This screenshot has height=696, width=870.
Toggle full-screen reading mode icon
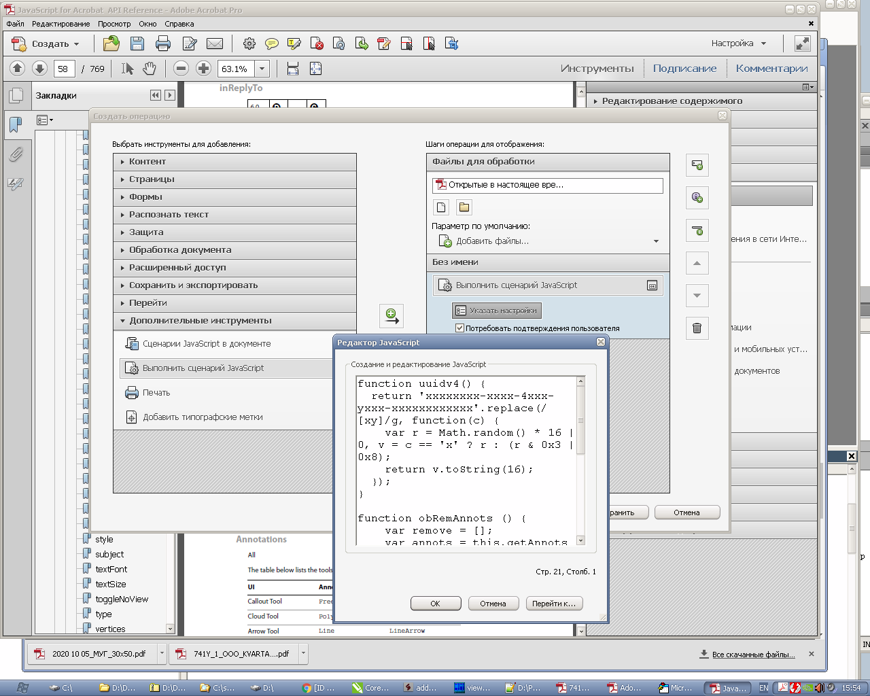pos(803,43)
